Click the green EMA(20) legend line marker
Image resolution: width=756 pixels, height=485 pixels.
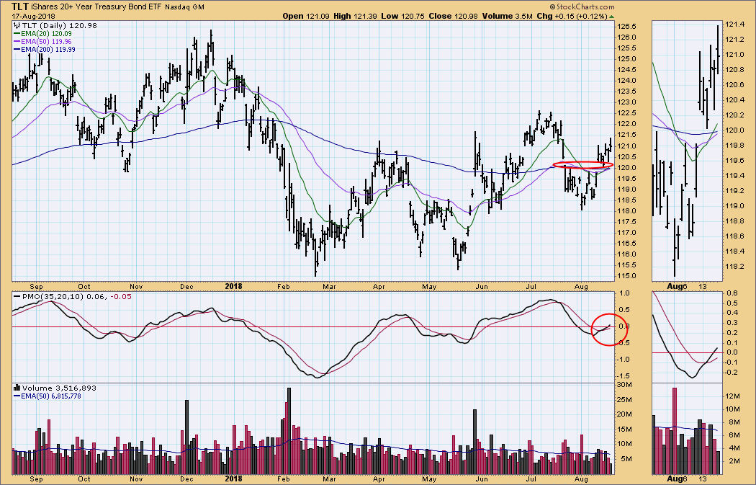tap(17, 34)
